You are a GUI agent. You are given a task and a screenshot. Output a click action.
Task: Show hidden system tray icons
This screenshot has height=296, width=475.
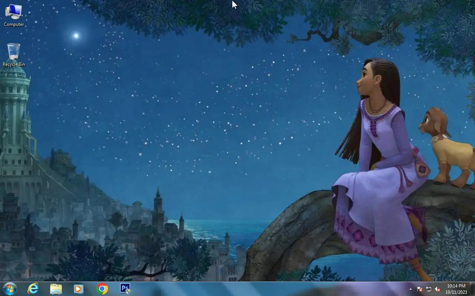[x=410, y=289]
